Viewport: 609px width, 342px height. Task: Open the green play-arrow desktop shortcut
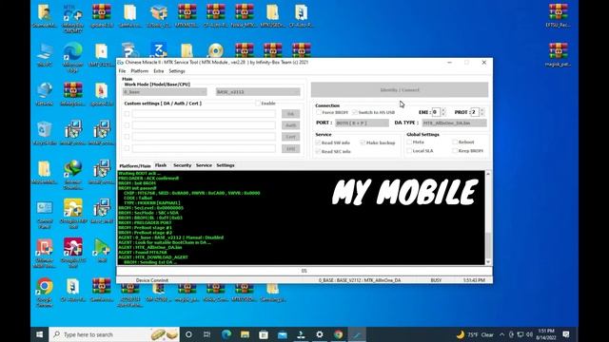102,250
